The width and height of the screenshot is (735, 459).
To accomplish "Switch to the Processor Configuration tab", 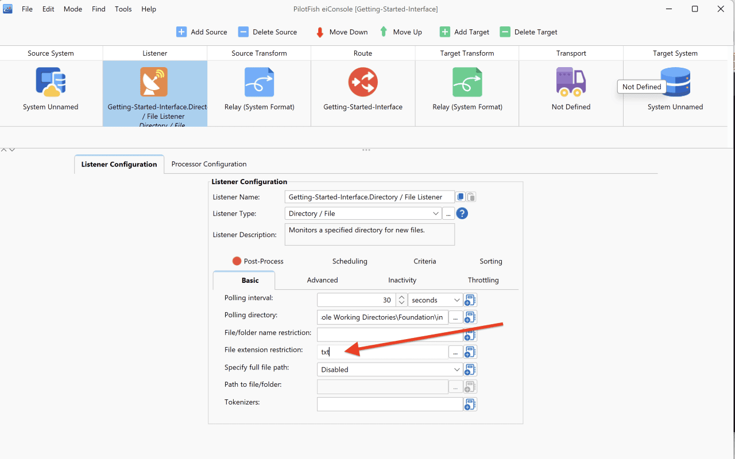I will [209, 164].
